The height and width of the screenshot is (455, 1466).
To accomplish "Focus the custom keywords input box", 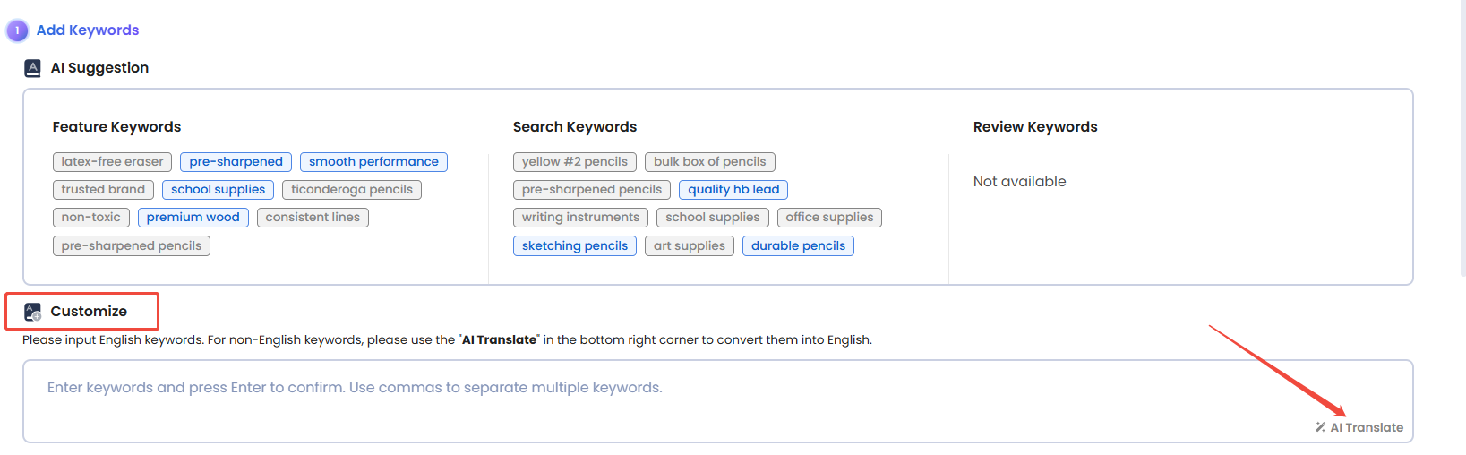I will (x=718, y=401).
